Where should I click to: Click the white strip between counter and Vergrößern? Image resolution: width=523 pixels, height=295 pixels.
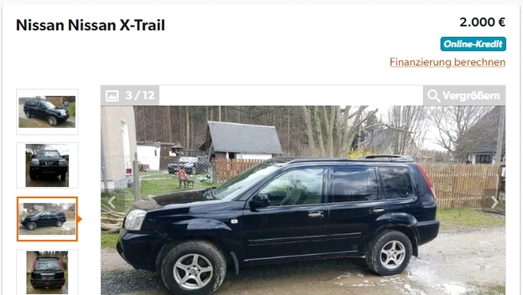click(291, 96)
